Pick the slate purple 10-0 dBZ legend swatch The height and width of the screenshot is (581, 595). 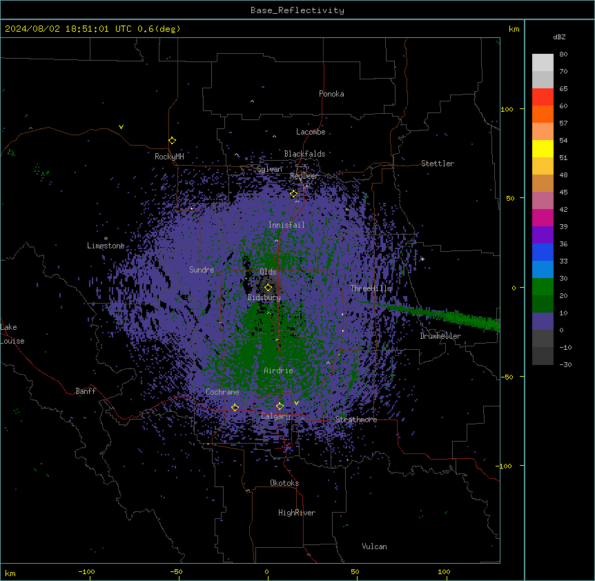coord(543,322)
